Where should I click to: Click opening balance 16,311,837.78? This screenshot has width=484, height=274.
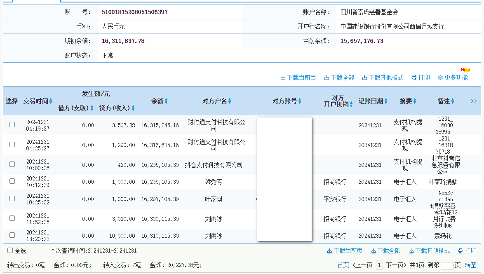pyautogui.click(x=123, y=41)
